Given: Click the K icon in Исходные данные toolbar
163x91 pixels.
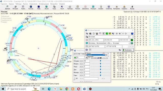Looking at the screenshot, I should click(104, 34).
